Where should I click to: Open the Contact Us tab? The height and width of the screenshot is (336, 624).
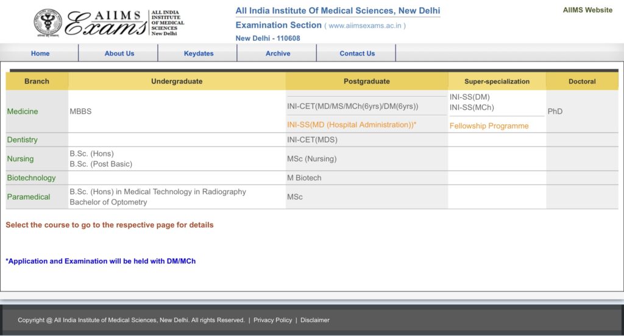(x=357, y=54)
